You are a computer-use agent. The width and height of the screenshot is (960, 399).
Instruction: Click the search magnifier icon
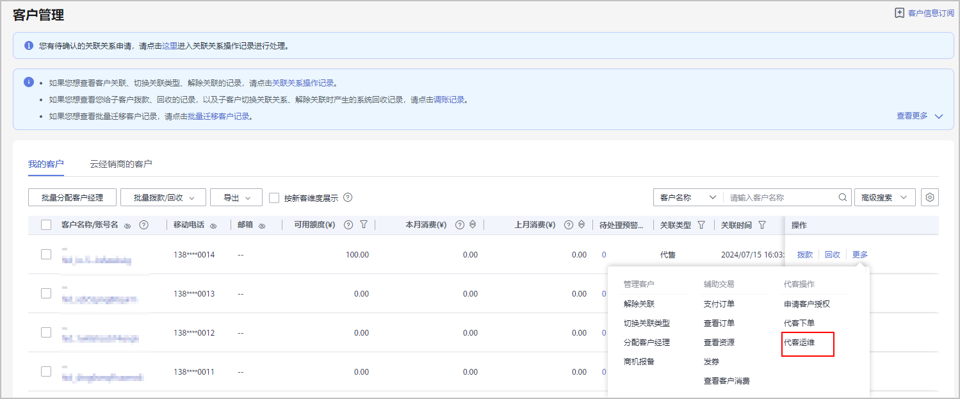[x=843, y=198]
